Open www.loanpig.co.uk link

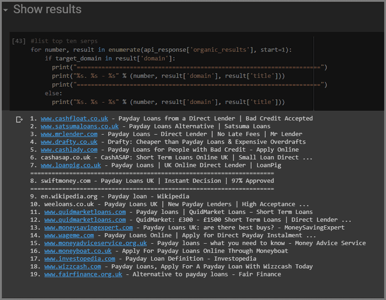pos(71,165)
